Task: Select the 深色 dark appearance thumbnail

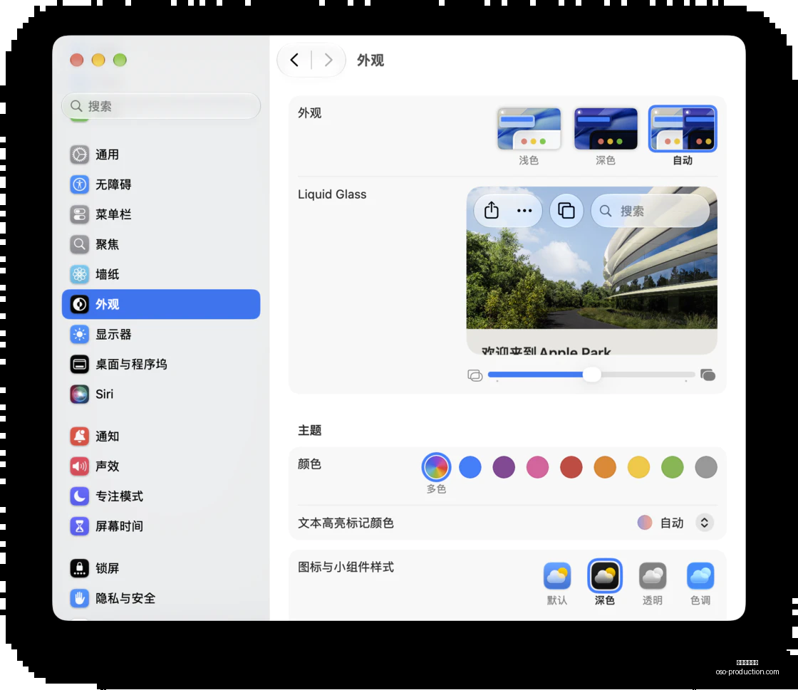Action: 606,129
